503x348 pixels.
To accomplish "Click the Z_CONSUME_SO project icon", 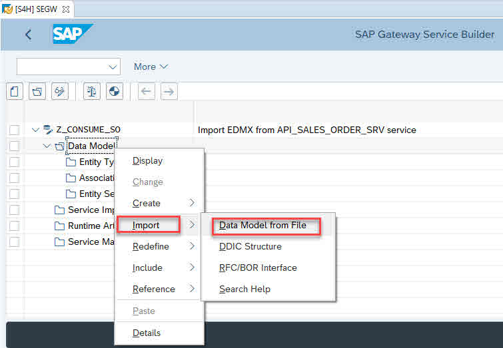I will point(48,130).
